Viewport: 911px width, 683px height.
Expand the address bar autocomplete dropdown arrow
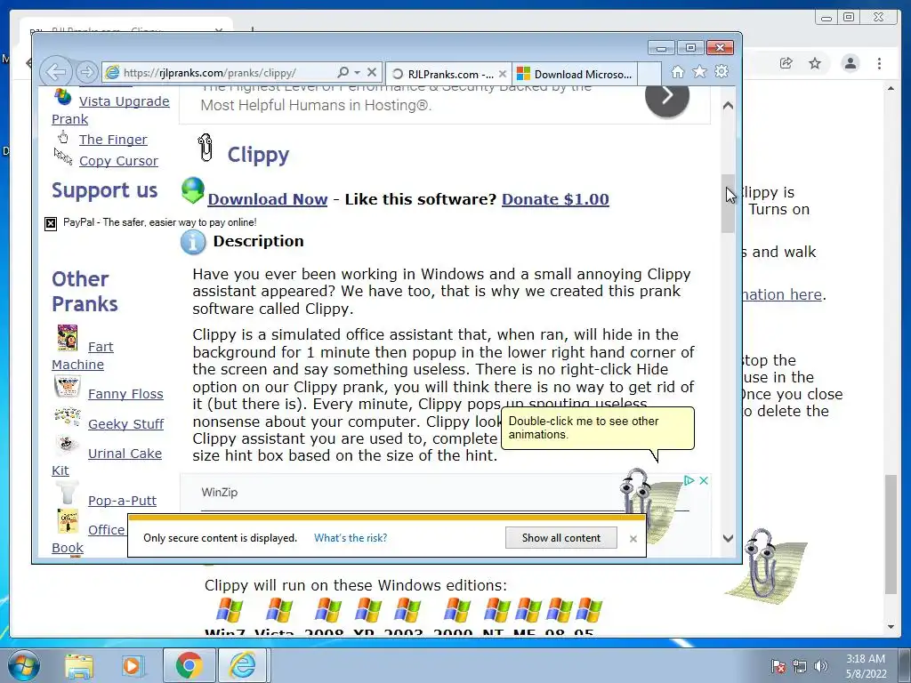[358, 73]
